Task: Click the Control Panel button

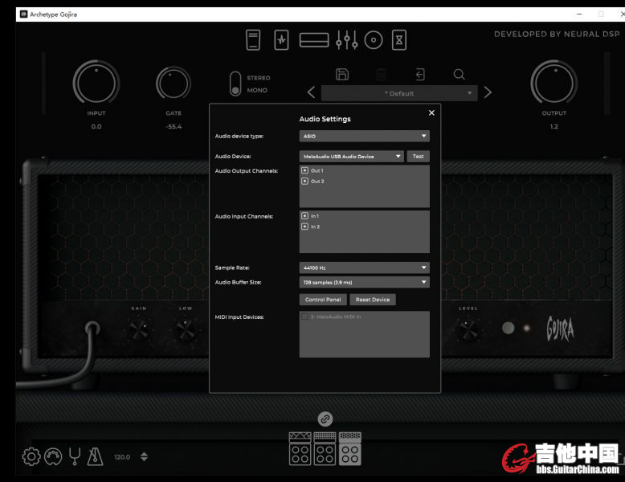Action: [323, 300]
